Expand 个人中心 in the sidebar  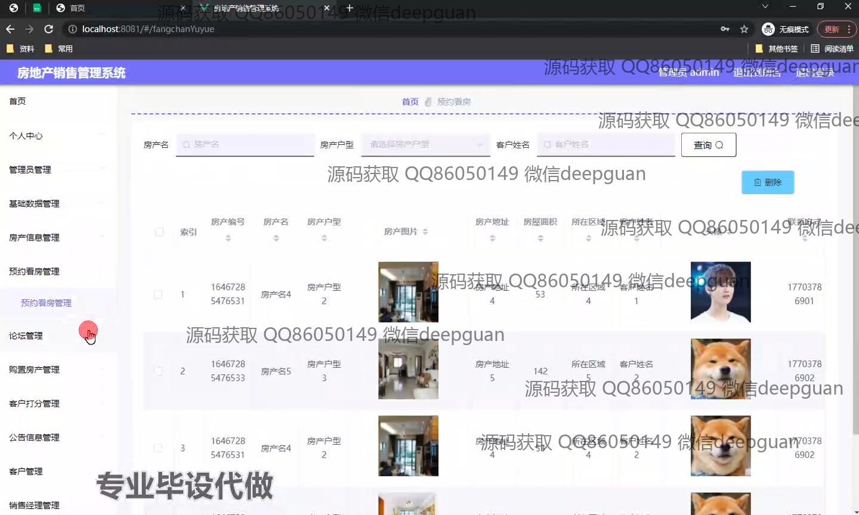click(58, 135)
